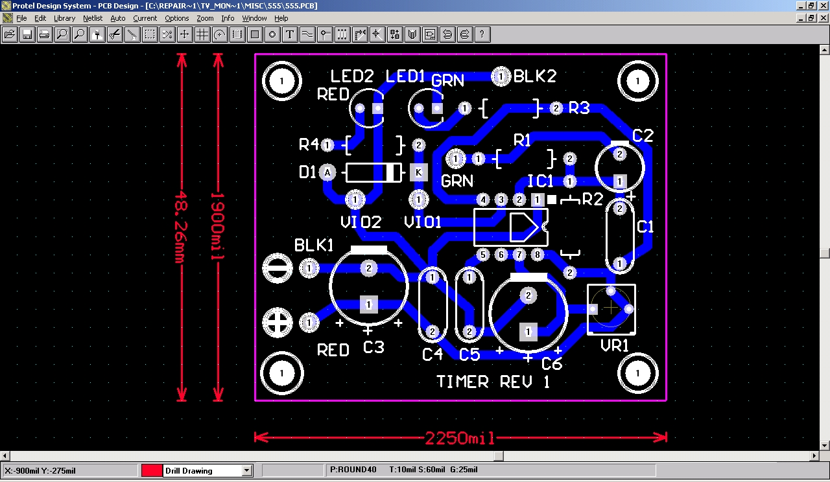Click the document system menu icon left of File
This screenshot has height=482, width=830.
point(6,18)
